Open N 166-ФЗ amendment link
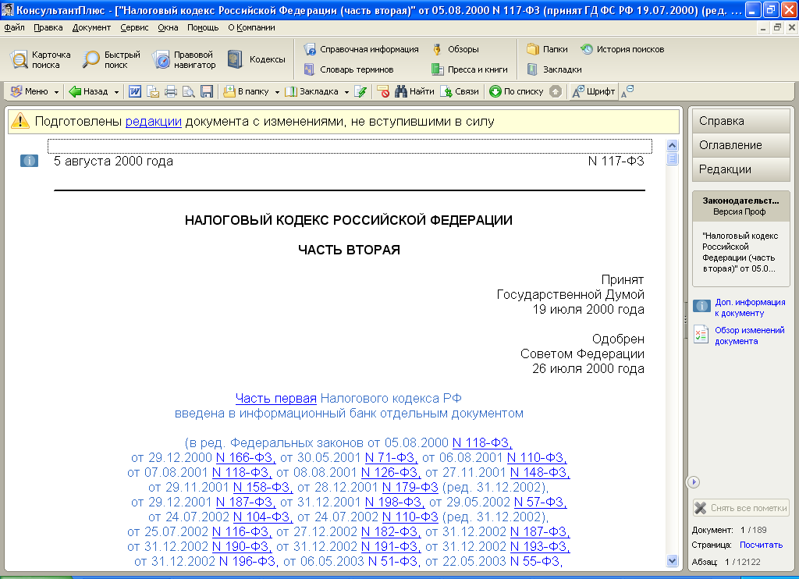 pos(246,458)
